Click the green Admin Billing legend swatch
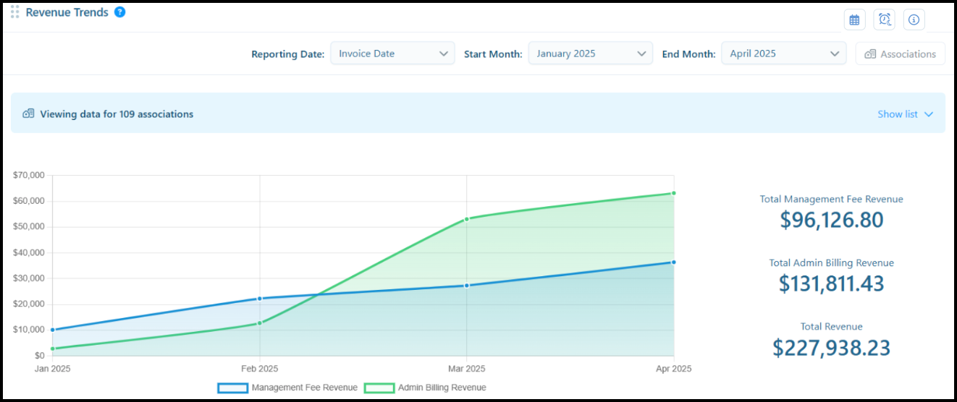 pos(379,388)
